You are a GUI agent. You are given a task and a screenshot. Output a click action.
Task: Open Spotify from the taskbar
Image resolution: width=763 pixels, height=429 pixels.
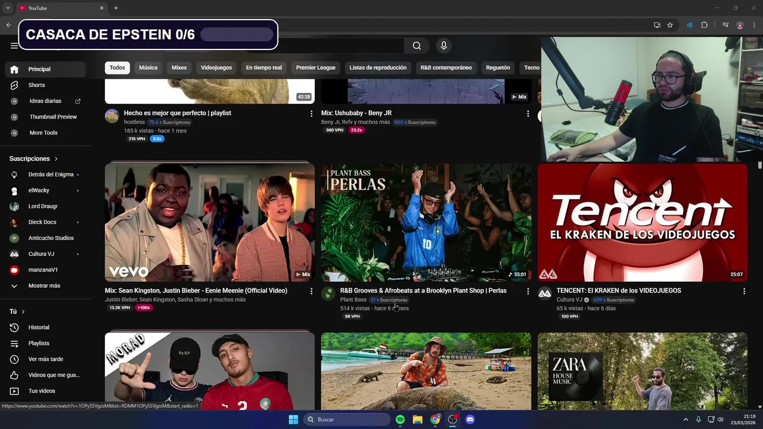click(x=400, y=419)
